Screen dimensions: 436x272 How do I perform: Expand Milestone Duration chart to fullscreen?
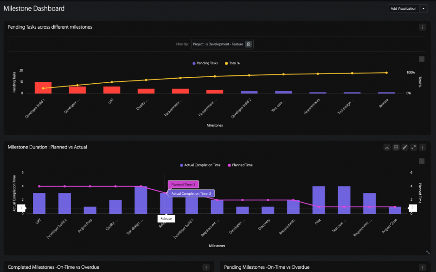pyautogui.click(x=413, y=147)
